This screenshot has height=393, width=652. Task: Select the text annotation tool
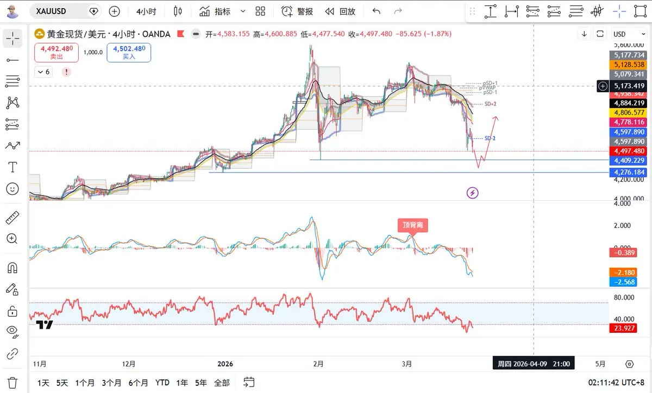(13, 167)
